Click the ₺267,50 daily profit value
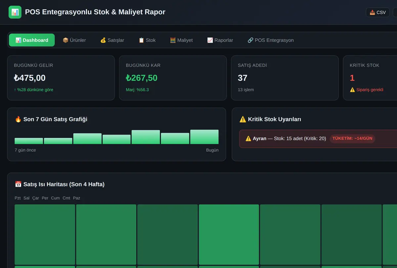397x268 pixels. click(x=142, y=78)
